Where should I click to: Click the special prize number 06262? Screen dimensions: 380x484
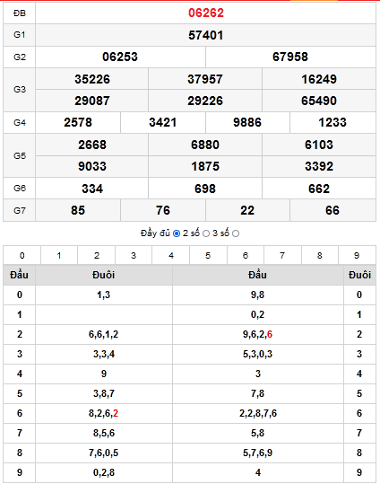[206, 13]
